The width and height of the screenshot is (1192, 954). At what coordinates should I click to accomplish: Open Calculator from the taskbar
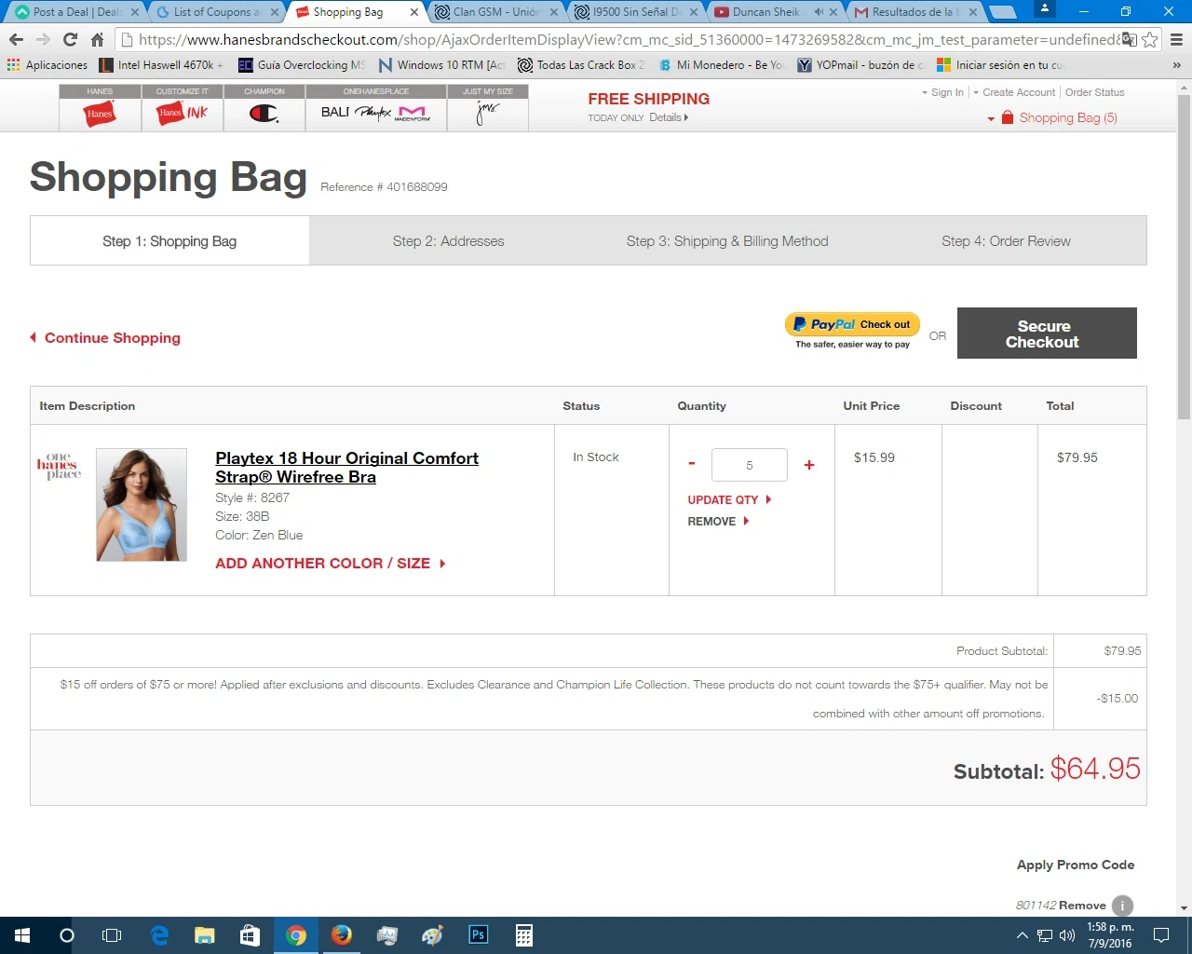pos(524,935)
